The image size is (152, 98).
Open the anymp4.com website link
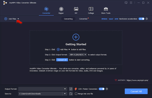click(137, 80)
